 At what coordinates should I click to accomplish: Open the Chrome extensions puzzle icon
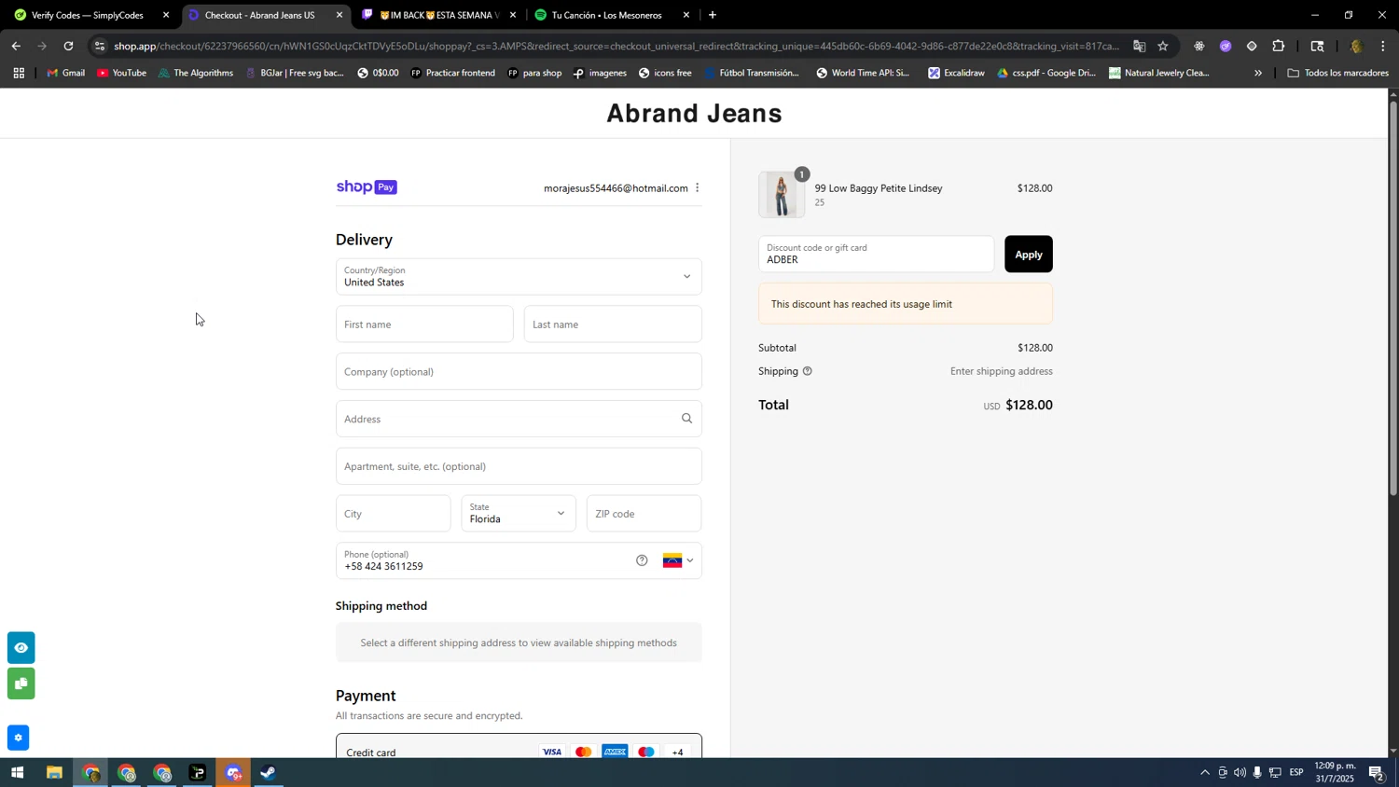click(1279, 46)
